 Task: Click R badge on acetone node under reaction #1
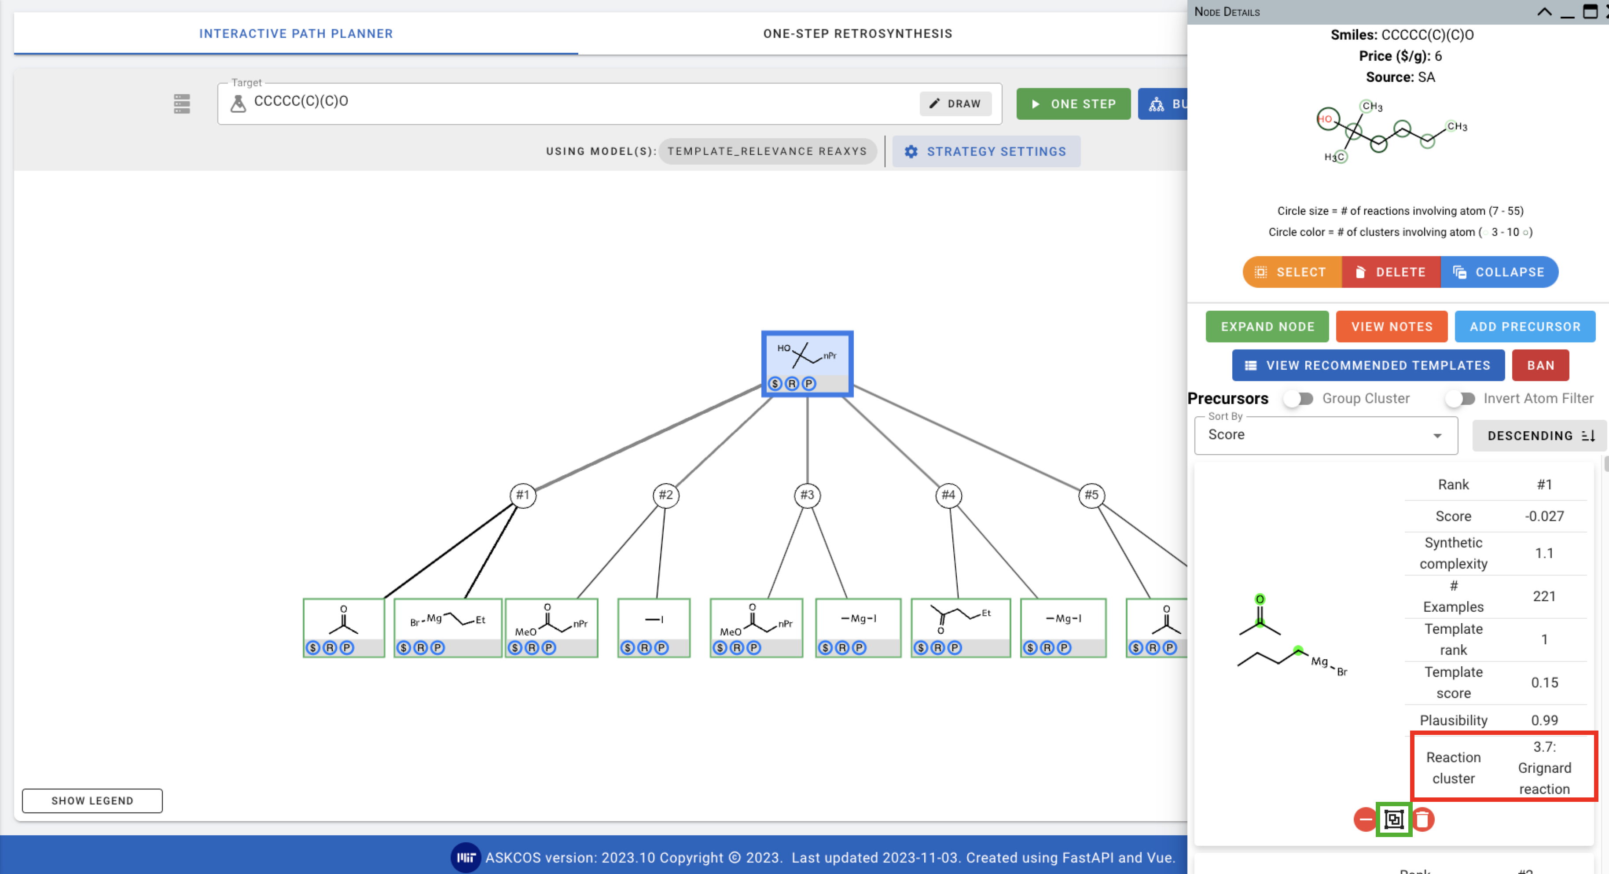[x=330, y=648]
